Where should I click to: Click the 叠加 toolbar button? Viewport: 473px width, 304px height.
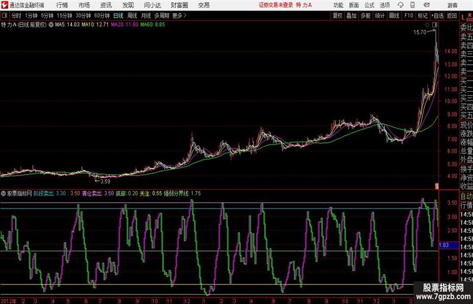coord(352,16)
